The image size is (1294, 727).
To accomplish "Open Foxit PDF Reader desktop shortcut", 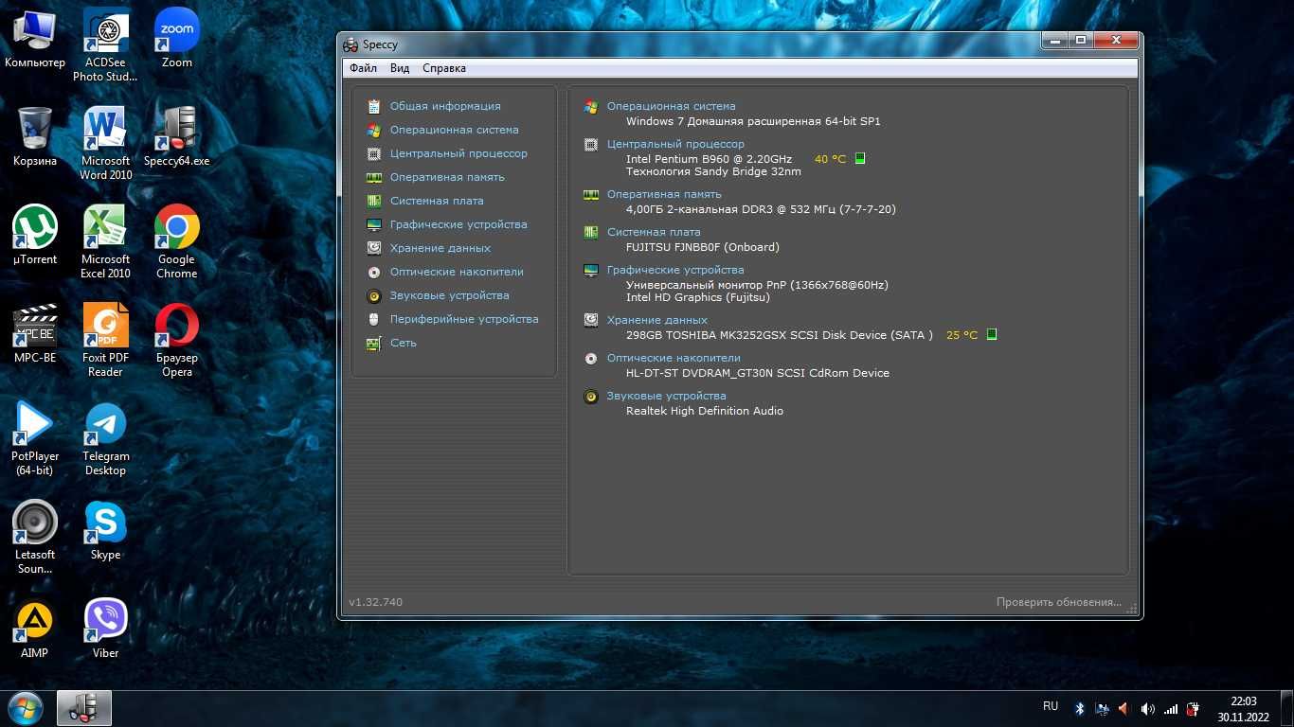I will tap(105, 340).
